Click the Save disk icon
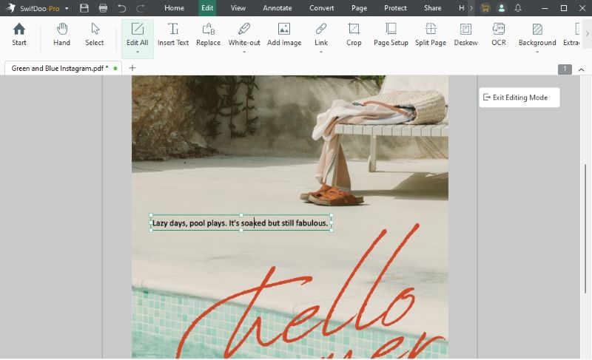The width and height of the screenshot is (592, 360). 84,8
